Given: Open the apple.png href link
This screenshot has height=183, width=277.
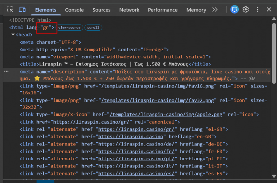Looking at the screenshot, I should (166, 115).
